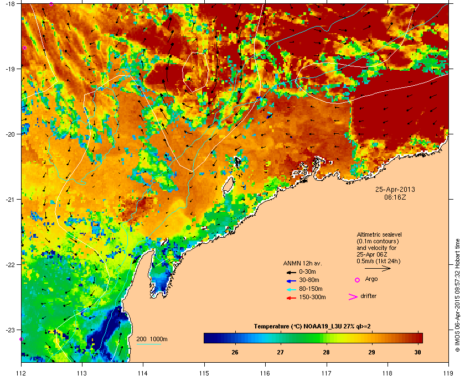Click the red 150-300m legend arrow
The height and width of the screenshot is (376, 465).
click(291, 298)
